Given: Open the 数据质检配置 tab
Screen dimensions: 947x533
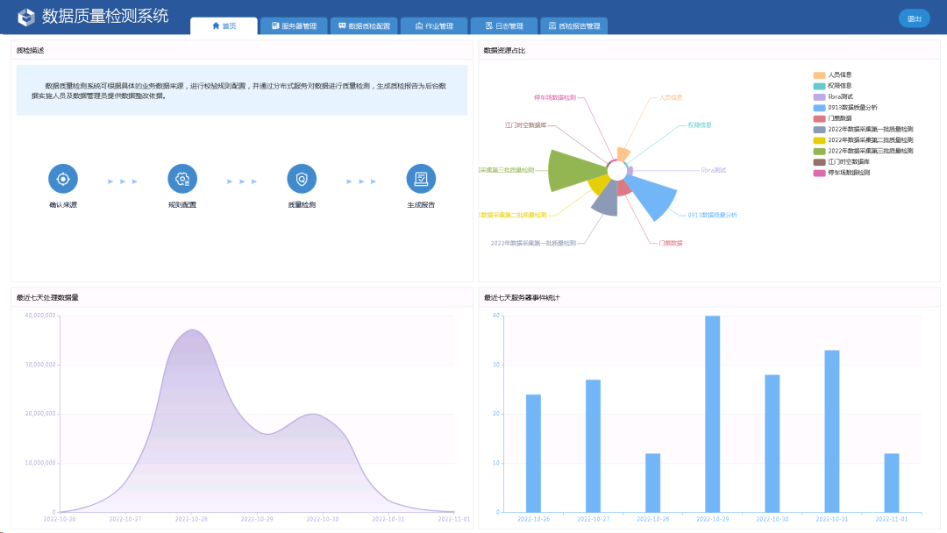Looking at the screenshot, I should pyautogui.click(x=364, y=26).
